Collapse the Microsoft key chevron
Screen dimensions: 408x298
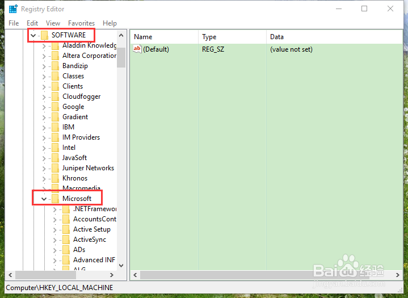pos(44,199)
